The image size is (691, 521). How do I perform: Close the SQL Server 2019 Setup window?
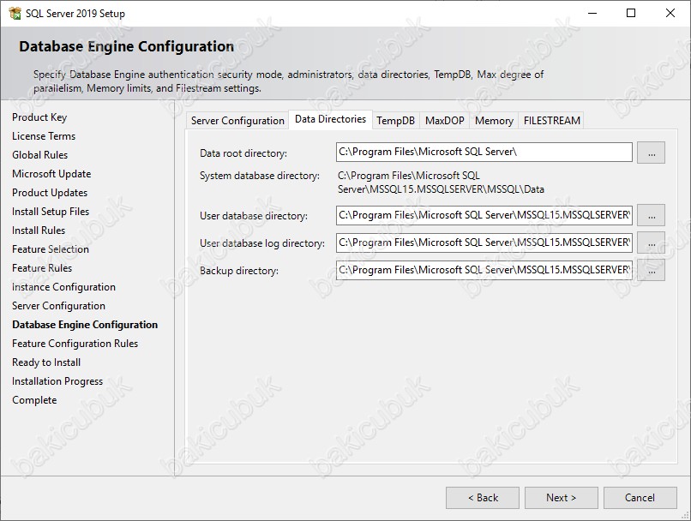[670, 13]
